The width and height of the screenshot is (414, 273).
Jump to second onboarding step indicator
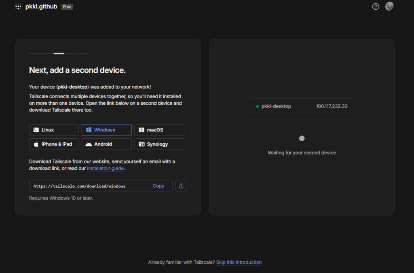(x=46, y=53)
